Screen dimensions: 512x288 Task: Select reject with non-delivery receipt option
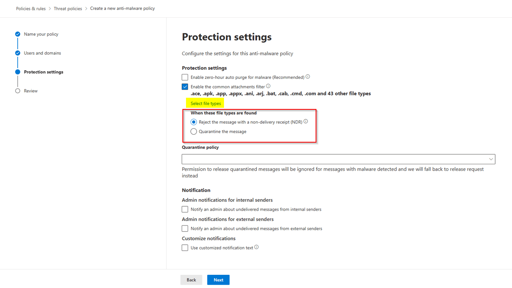[x=194, y=122]
